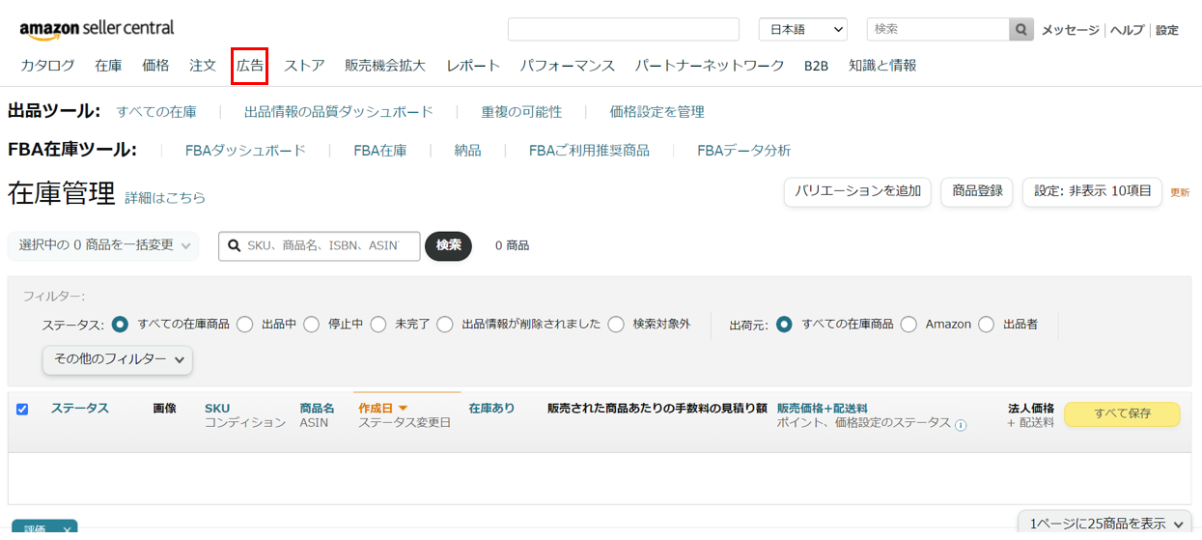Select the 出品者 出荷元 radio button
The height and width of the screenshot is (540, 1202).
click(986, 325)
